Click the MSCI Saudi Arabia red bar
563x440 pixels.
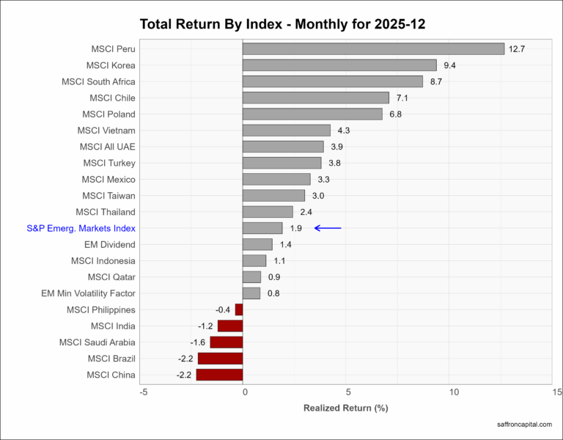pos(226,342)
